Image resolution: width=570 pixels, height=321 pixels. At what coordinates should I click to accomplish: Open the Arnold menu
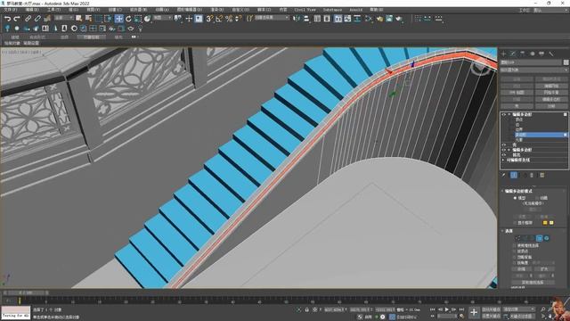pos(355,10)
